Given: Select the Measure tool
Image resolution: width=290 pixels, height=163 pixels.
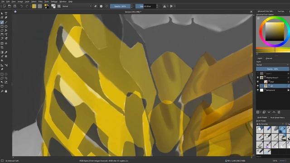Looking at the screenshot, I should click(x=6, y=65).
